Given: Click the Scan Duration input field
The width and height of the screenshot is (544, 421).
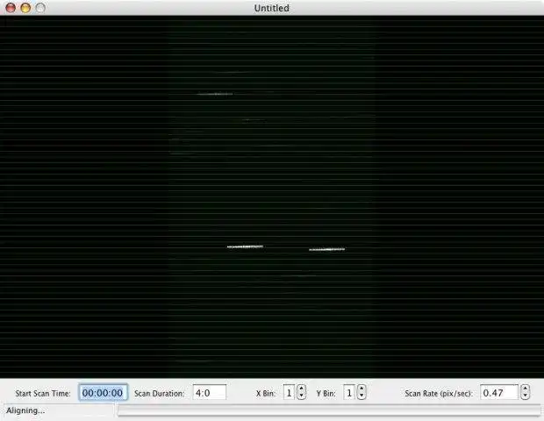Looking at the screenshot, I should click(x=210, y=393).
